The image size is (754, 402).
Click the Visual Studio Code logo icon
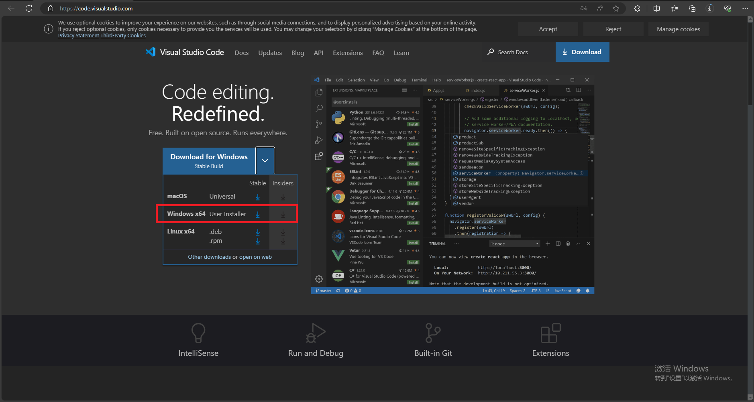pyautogui.click(x=151, y=52)
